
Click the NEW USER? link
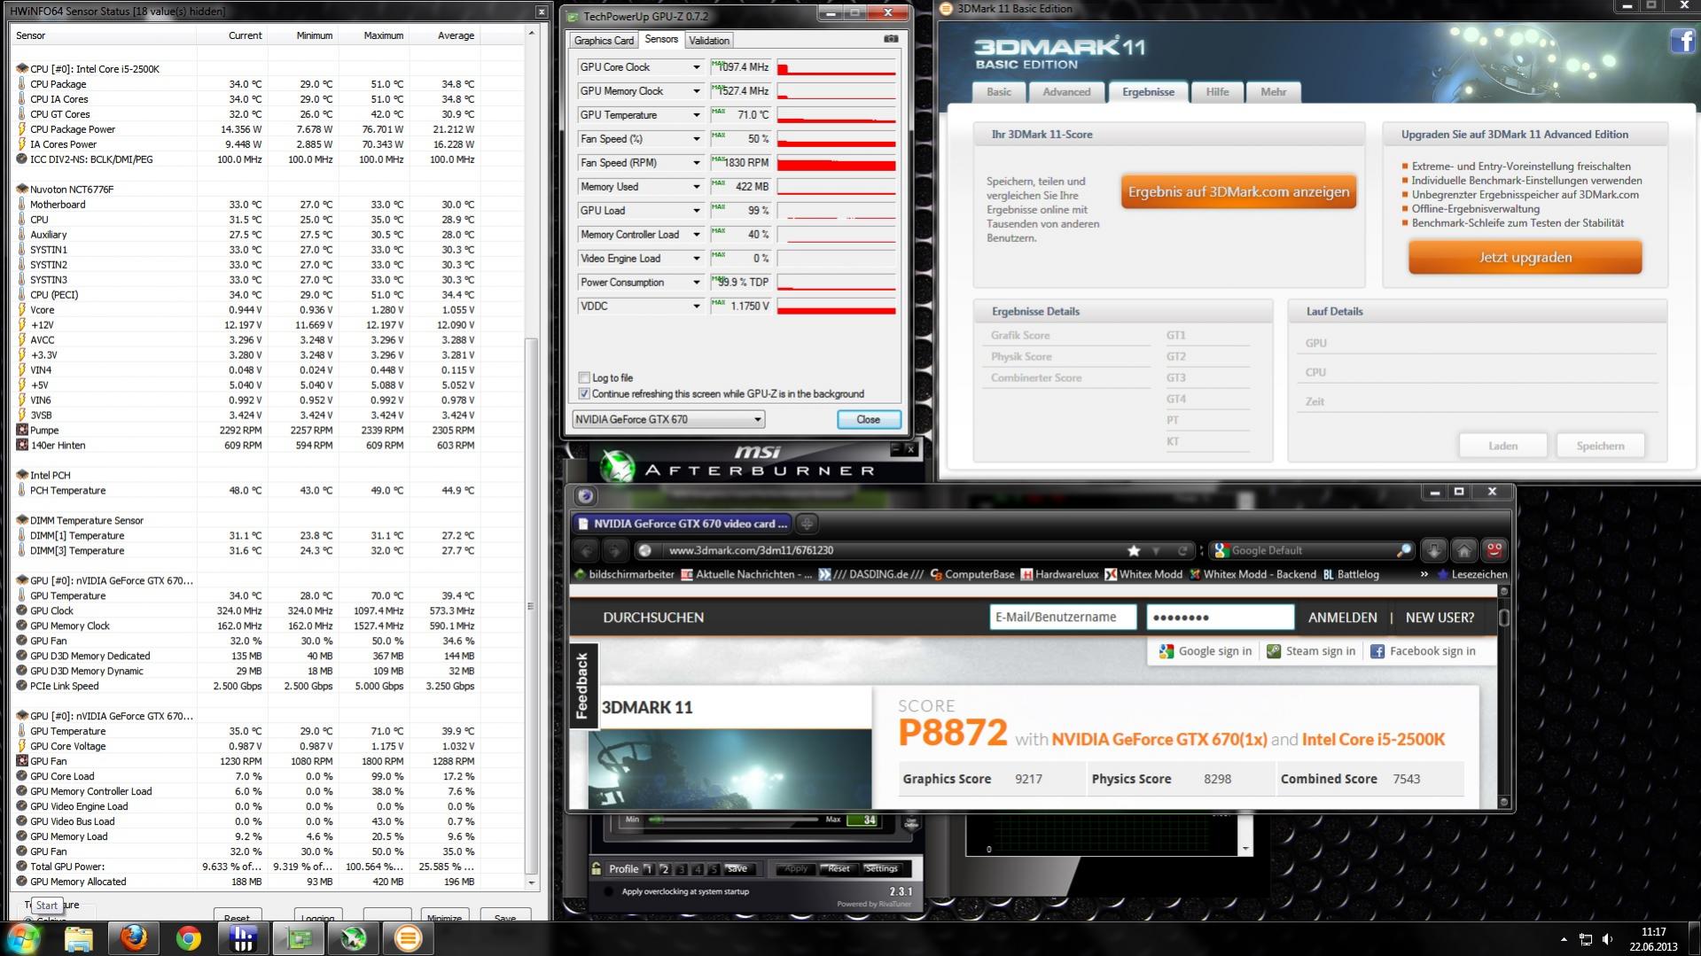(1440, 618)
